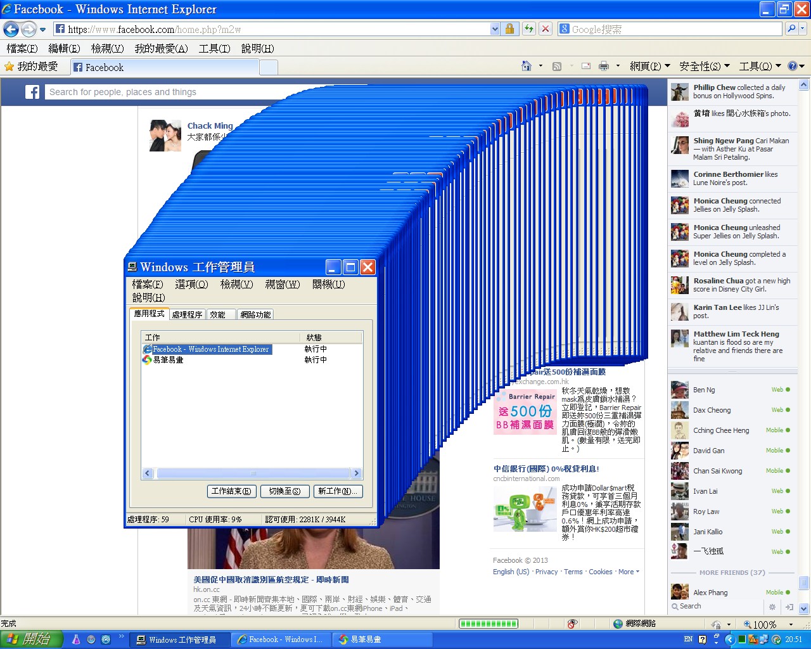Click the Print icon in command bar
The height and width of the screenshot is (649, 811).
point(604,66)
